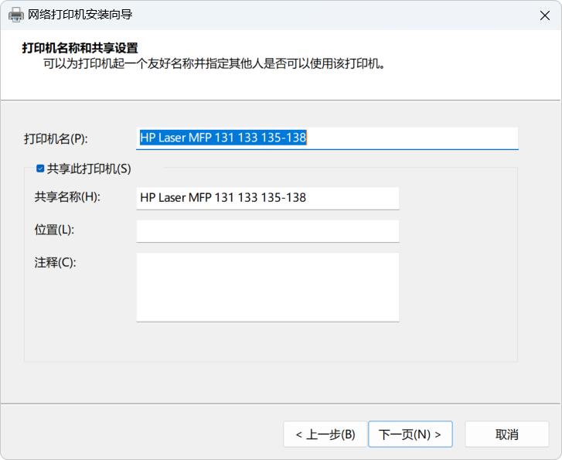The height and width of the screenshot is (460, 562).
Task: Click the 打印机名(P) input field
Action: point(327,138)
